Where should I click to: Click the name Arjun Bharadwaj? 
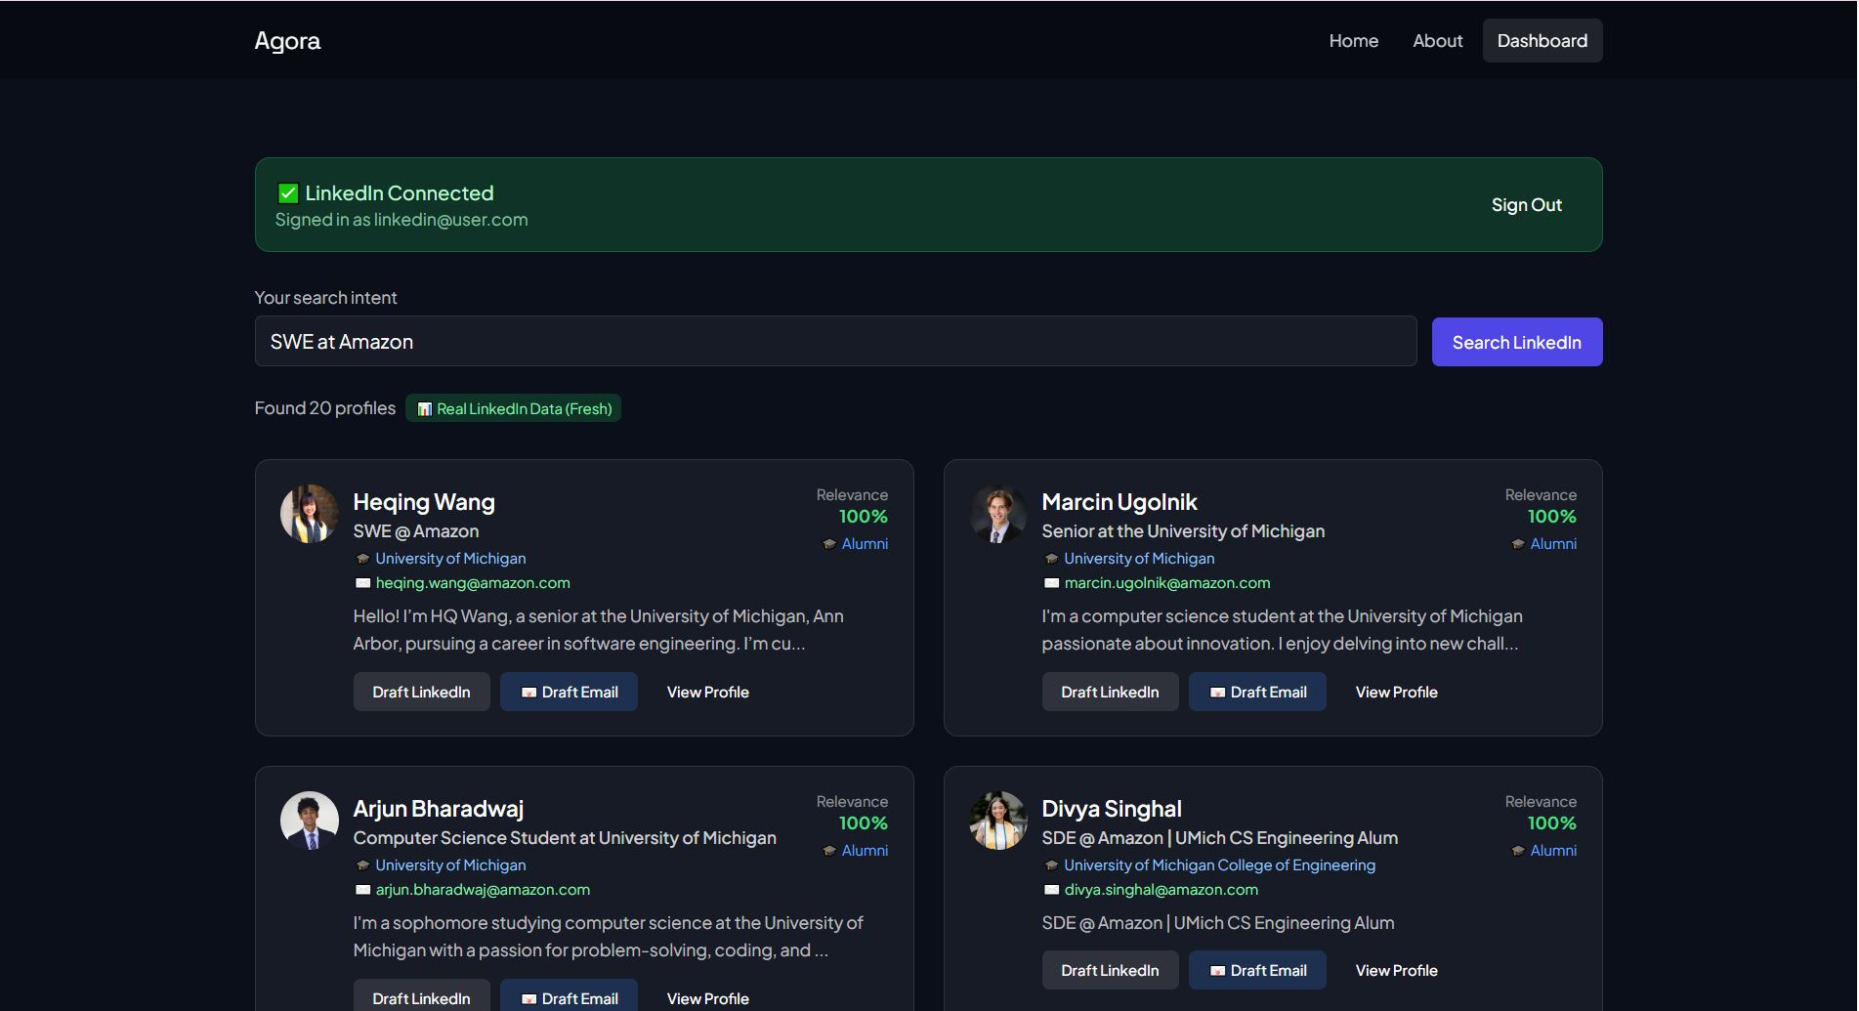[x=439, y=809]
